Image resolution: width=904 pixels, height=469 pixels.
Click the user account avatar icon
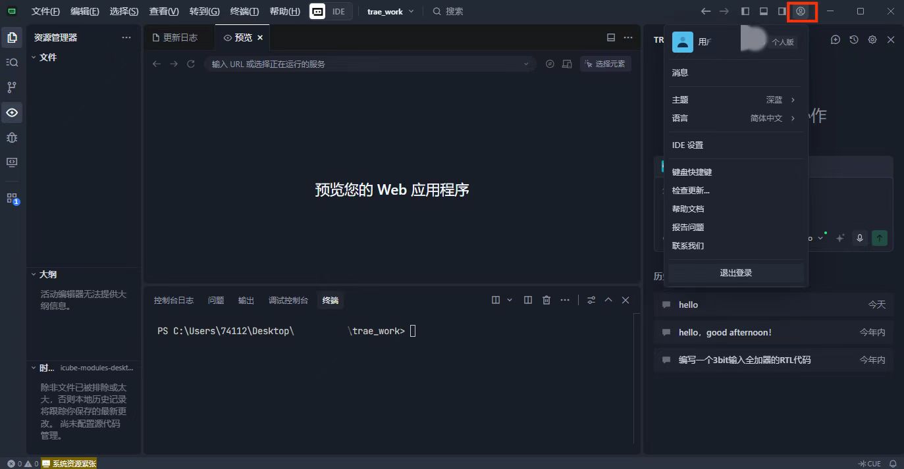801,11
